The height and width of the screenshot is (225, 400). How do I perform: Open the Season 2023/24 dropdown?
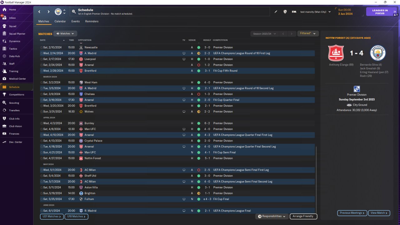pyautogui.click(x=264, y=34)
